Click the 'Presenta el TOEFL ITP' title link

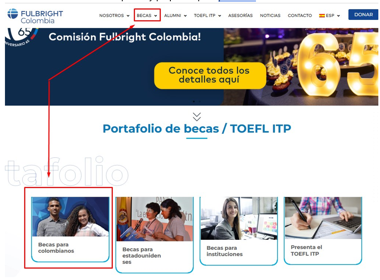306,250
